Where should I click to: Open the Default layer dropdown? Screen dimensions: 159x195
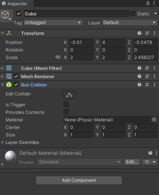130,23
